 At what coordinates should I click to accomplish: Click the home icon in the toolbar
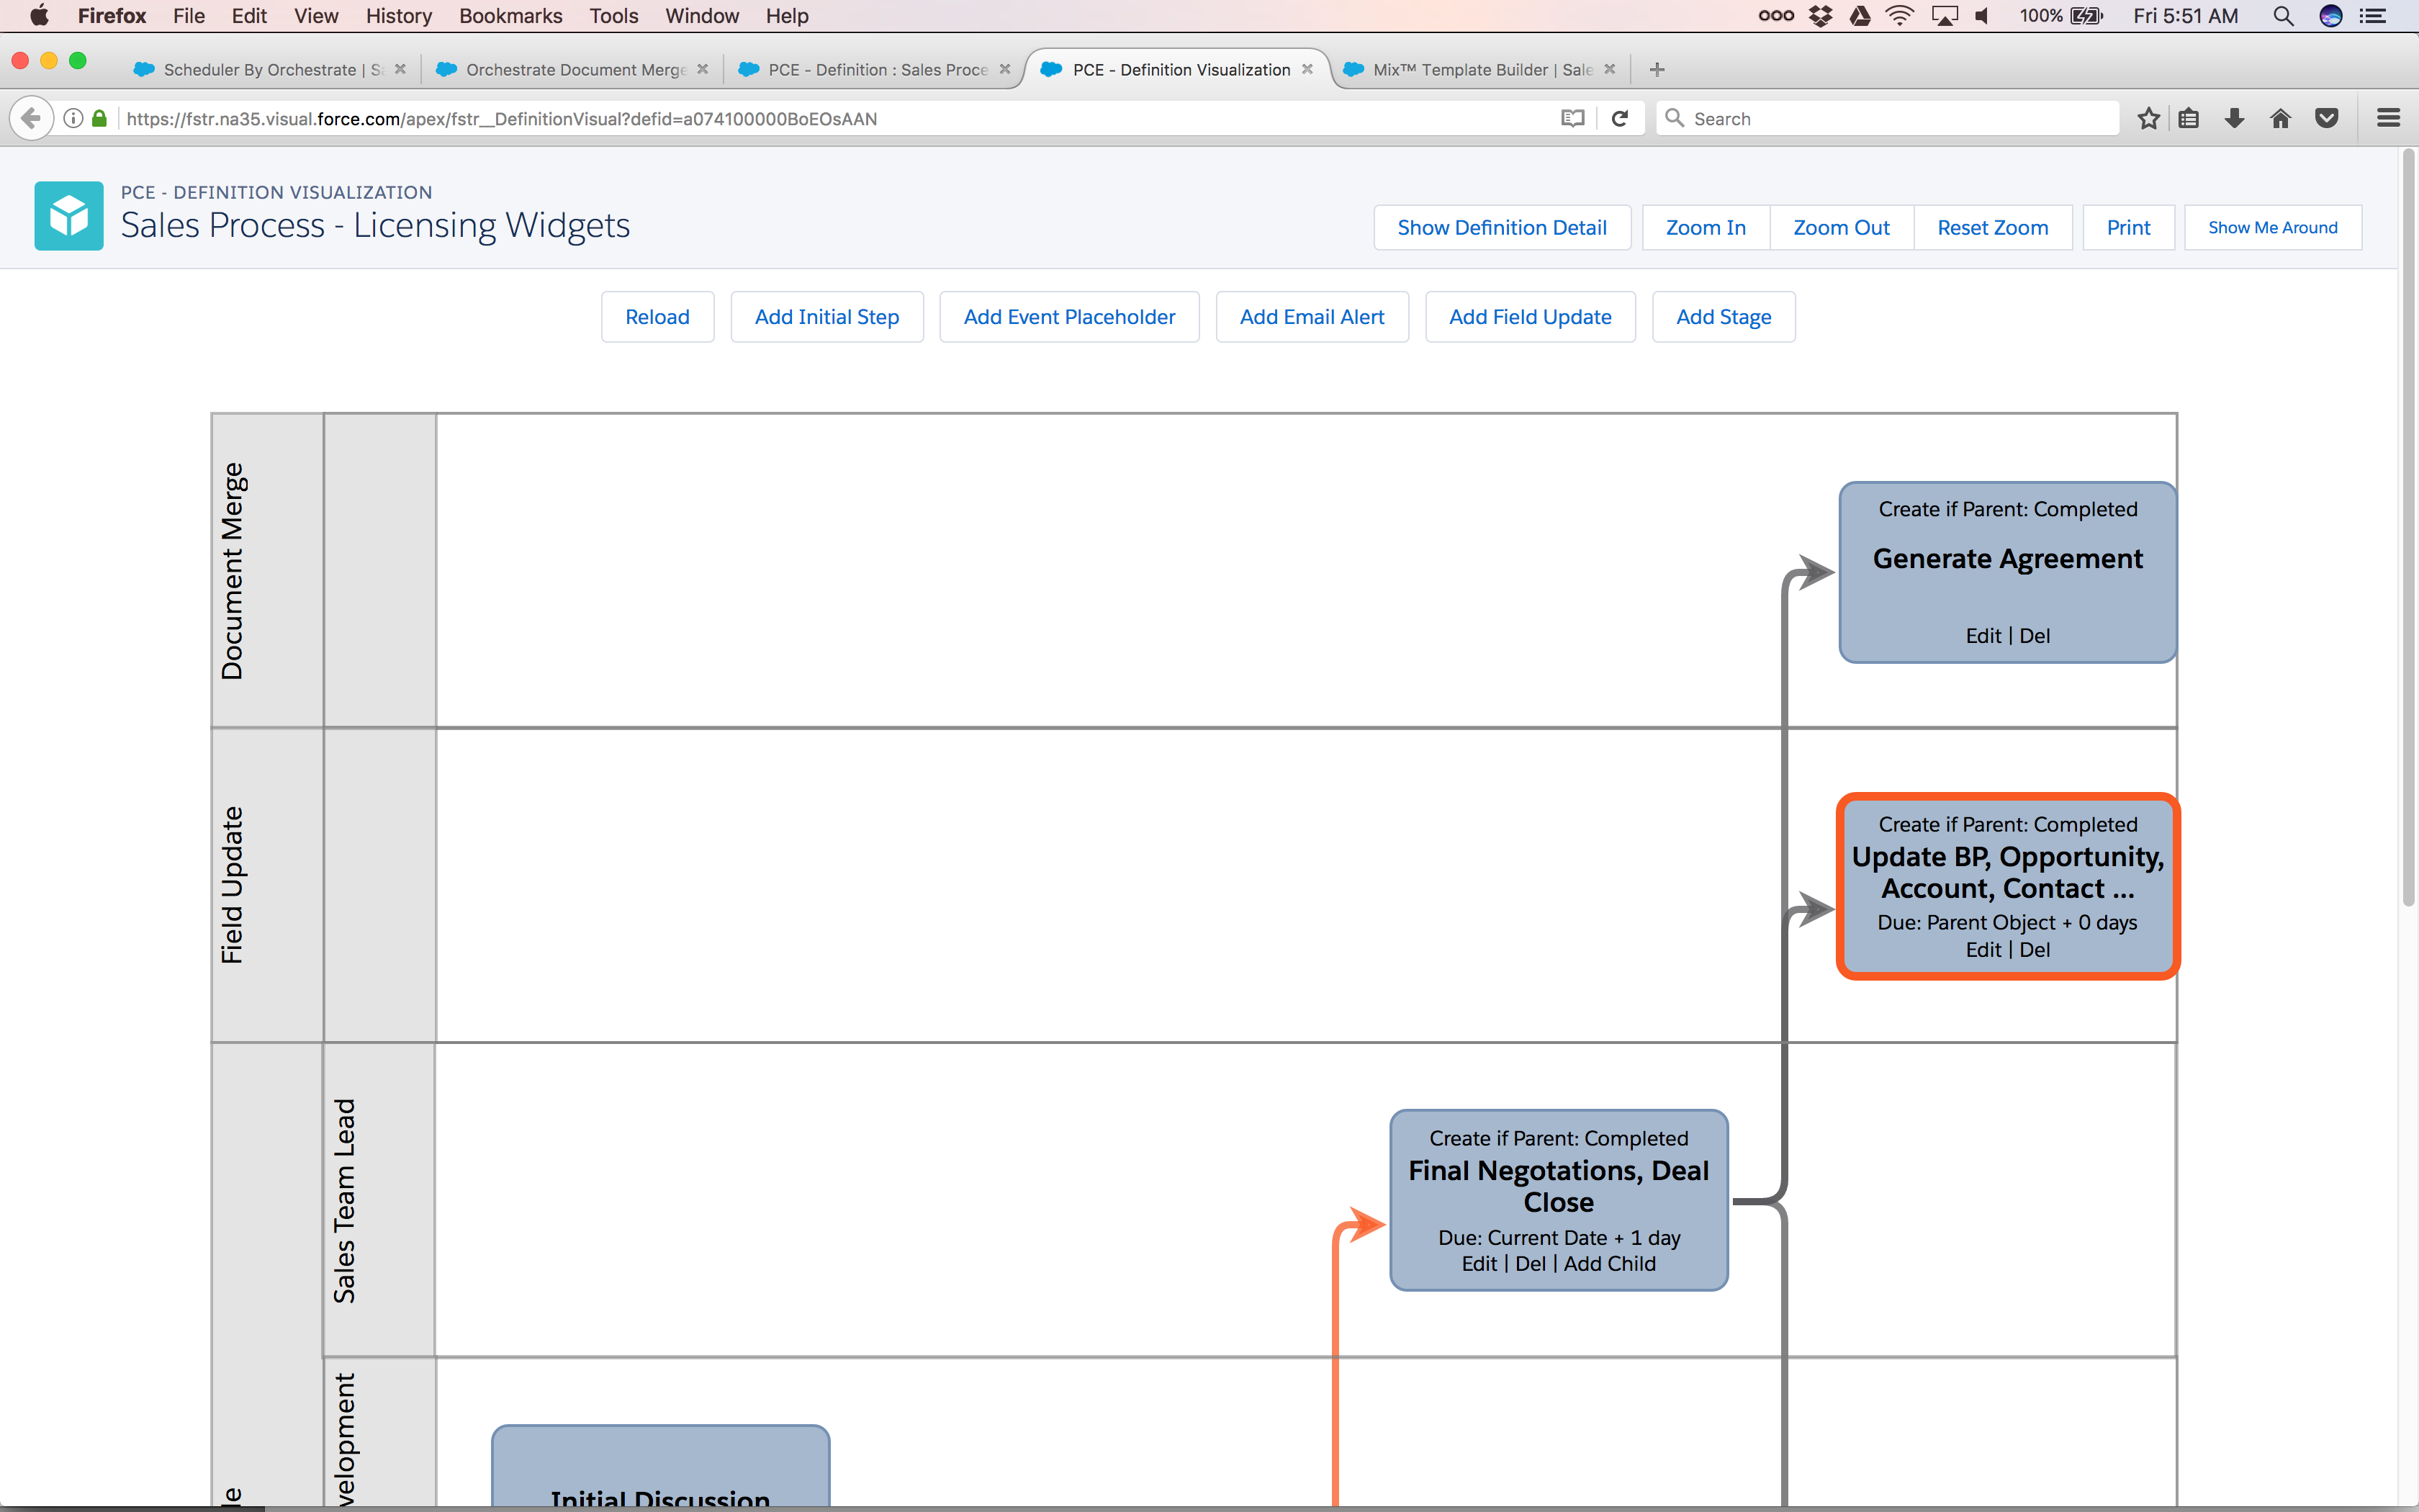click(x=2280, y=118)
